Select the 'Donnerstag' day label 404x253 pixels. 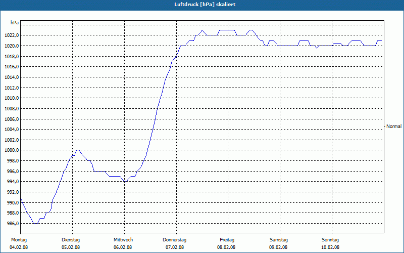pyautogui.click(x=174, y=240)
